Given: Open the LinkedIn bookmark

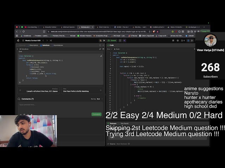Looking at the screenshot, I should tap(189, 36).
